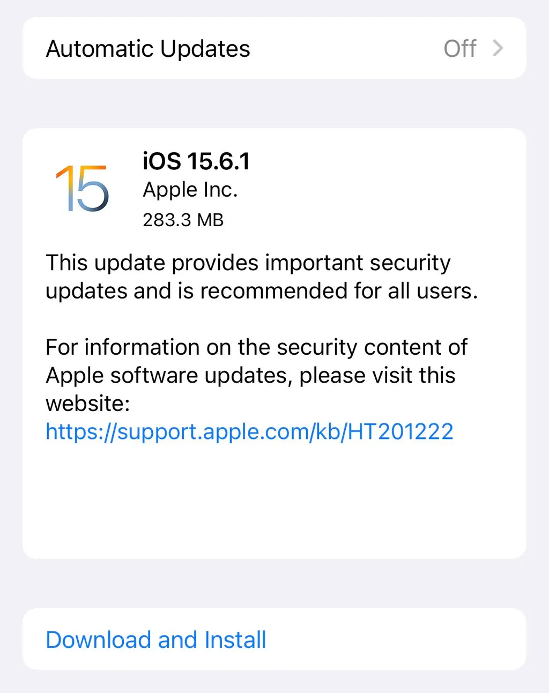The height and width of the screenshot is (693, 549).
Task: Tap the 283.3 MB update size label
Action: coord(183,220)
